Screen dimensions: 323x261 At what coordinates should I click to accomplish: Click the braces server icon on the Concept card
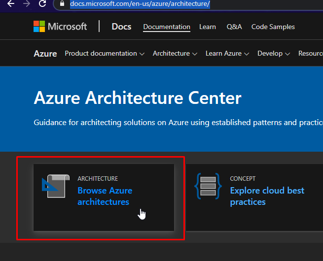(x=208, y=186)
